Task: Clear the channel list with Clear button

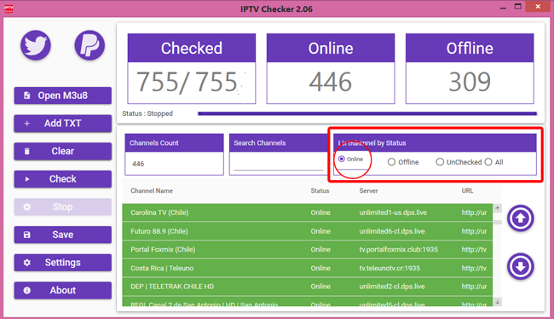Action: (63, 151)
